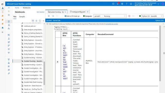Open terminal icon above file list
This screenshot has height=93, width=165.
[x=33, y=21]
